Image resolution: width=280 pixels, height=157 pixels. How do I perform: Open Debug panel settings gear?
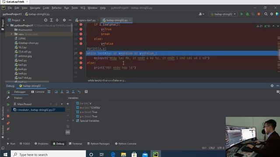coord(272,86)
